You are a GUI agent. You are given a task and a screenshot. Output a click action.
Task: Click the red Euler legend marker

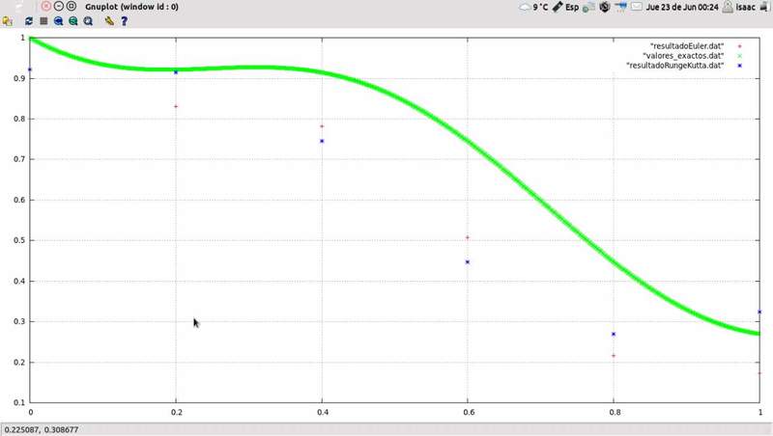click(x=739, y=46)
